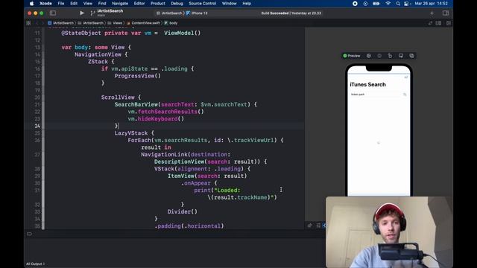Go forward with the jump bar arrow
This screenshot has height=268, width=477.
click(42, 23)
